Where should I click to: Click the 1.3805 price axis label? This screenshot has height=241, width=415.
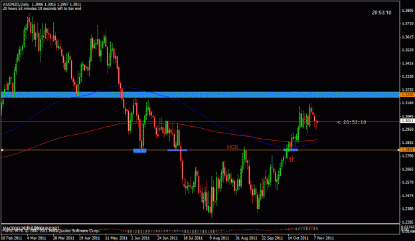coord(407,11)
